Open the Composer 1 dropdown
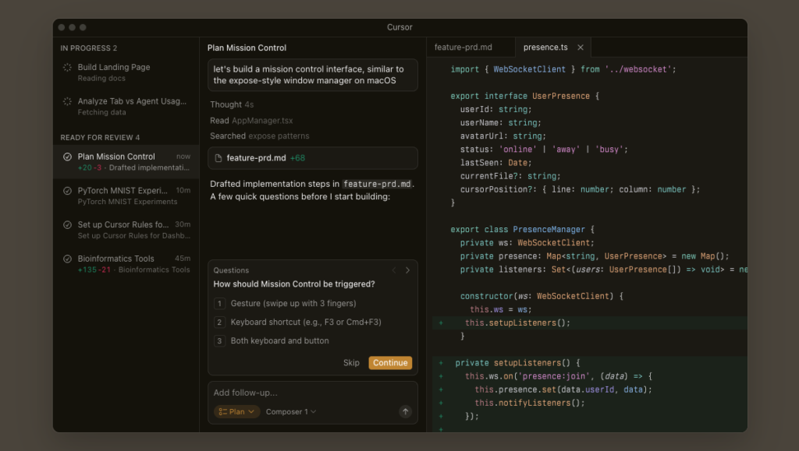This screenshot has width=799, height=451. [289, 411]
